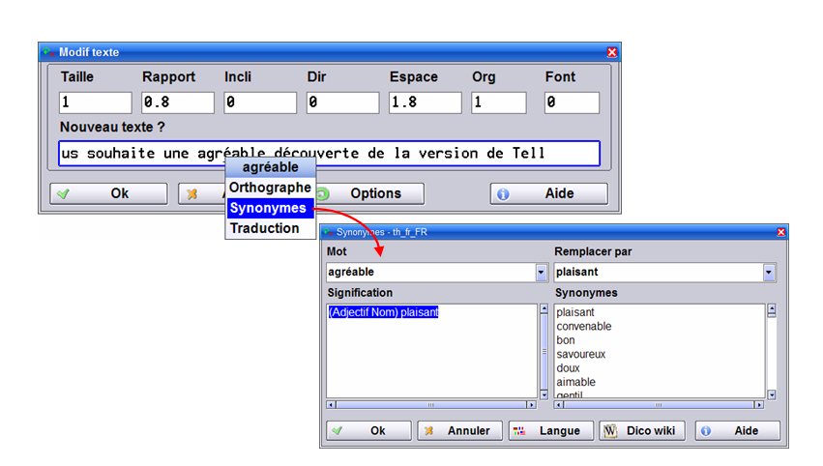
Task: Click the Signification horizontal scrollbar thumb
Action: tap(431, 405)
